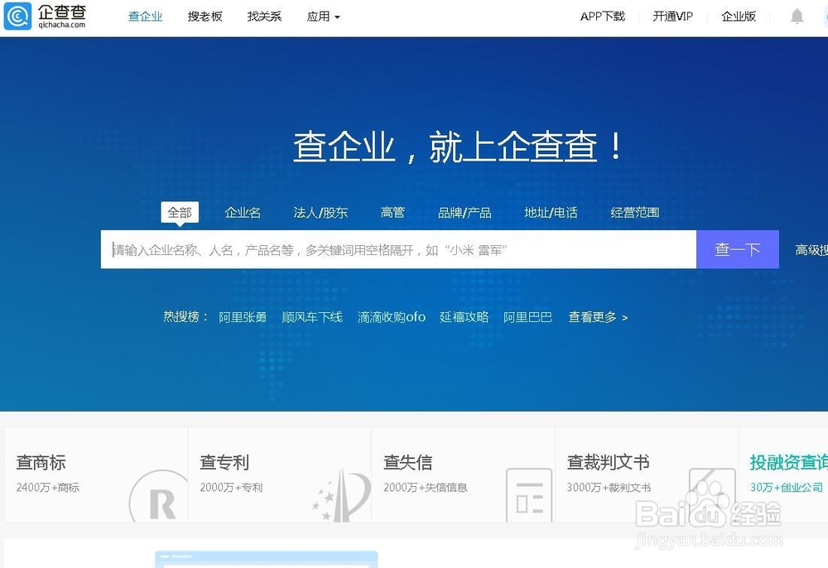Click the 2000万+失信信息 text
Screen dimensions: 828x568
click(x=426, y=487)
